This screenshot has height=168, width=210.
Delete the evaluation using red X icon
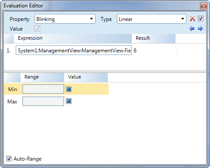(x=192, y=19)
